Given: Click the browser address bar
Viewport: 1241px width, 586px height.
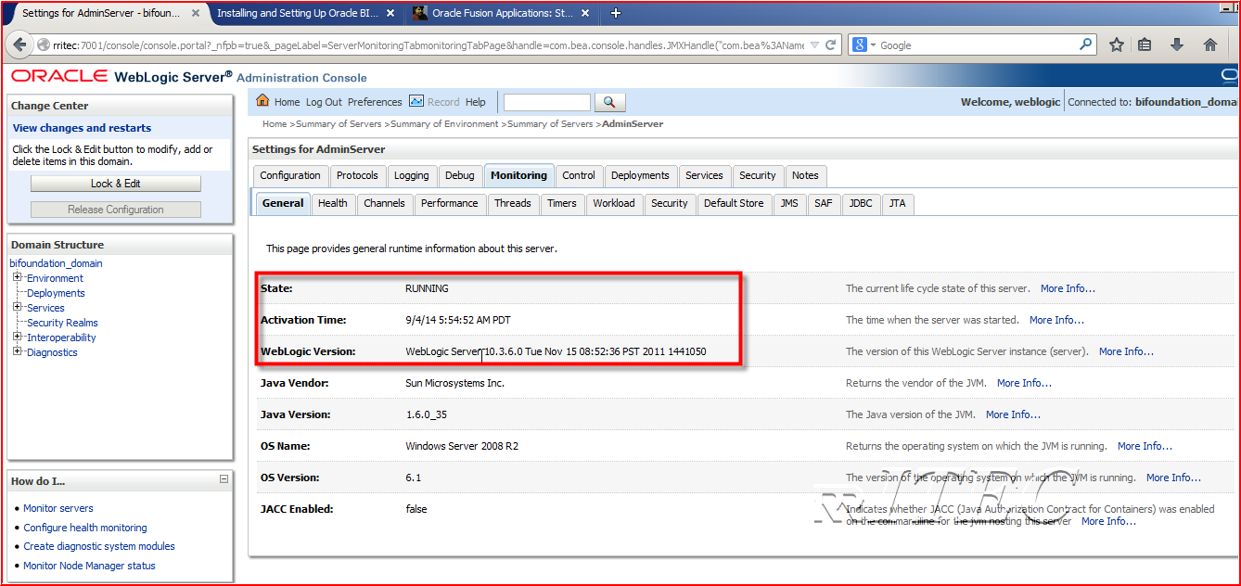Looking at the screenshot, I should pos(429,45).
